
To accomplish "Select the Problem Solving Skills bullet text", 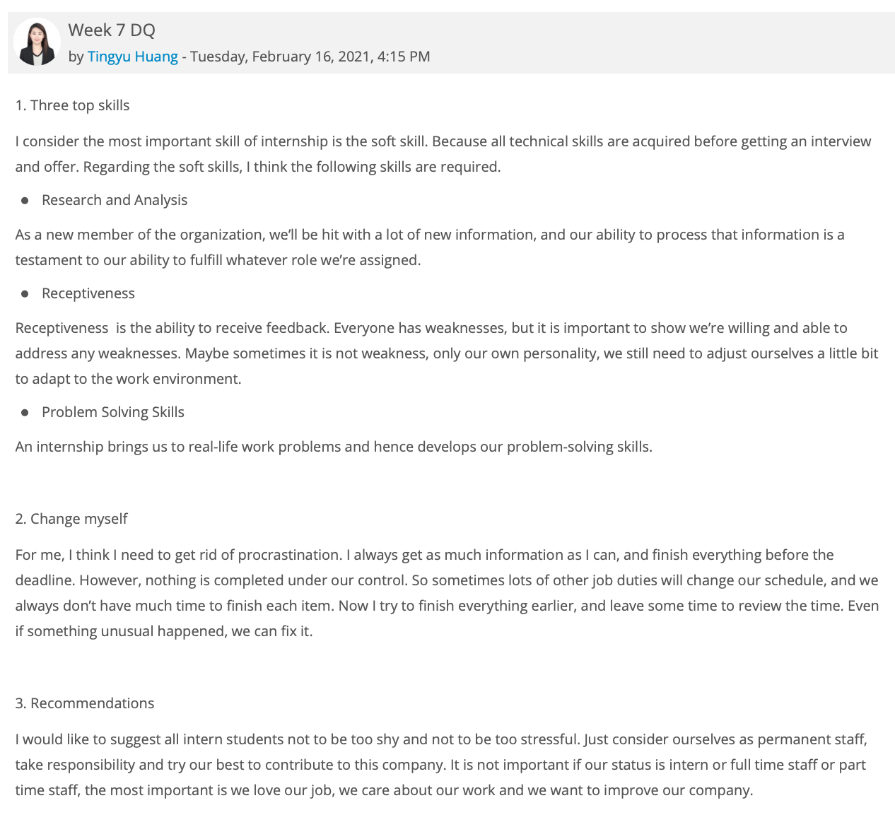I will point(113,412).
